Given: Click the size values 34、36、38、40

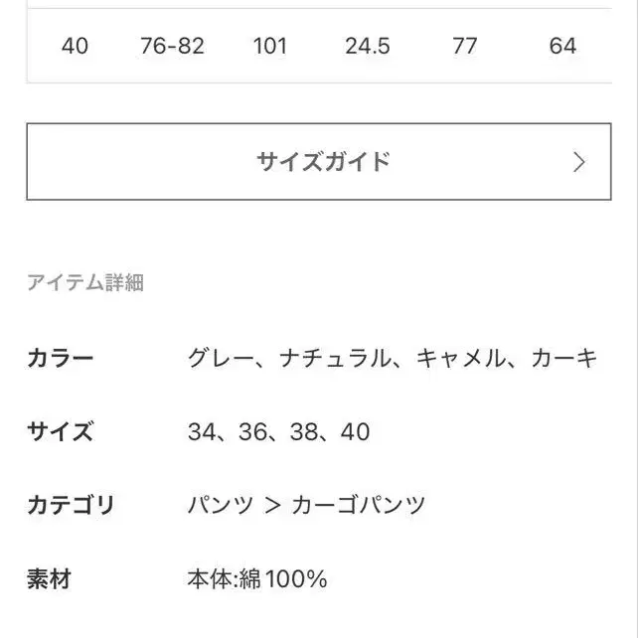Looking at the screenshot, I should (278, 431).
